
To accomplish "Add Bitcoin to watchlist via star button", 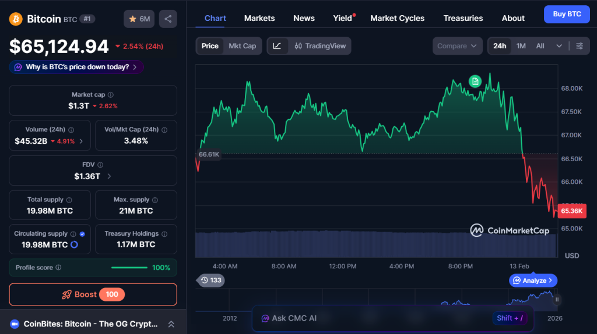I will (x=139, y=19).
